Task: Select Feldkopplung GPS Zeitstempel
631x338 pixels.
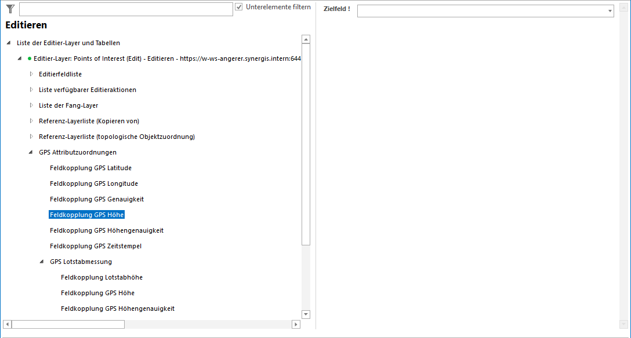Action: click(x=96, y=247)
